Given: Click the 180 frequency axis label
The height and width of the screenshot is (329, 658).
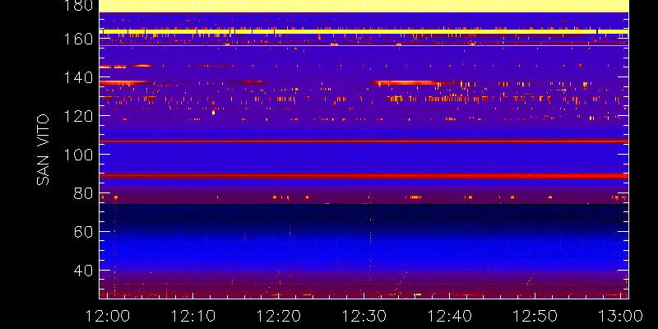Looking at the screenshot, I should 77,6.
